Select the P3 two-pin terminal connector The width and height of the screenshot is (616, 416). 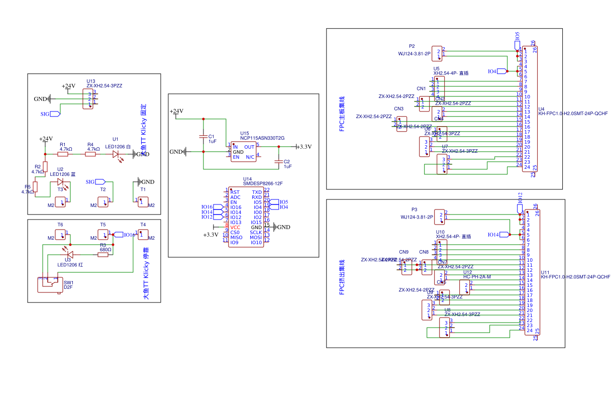click(x=439, y=217)
